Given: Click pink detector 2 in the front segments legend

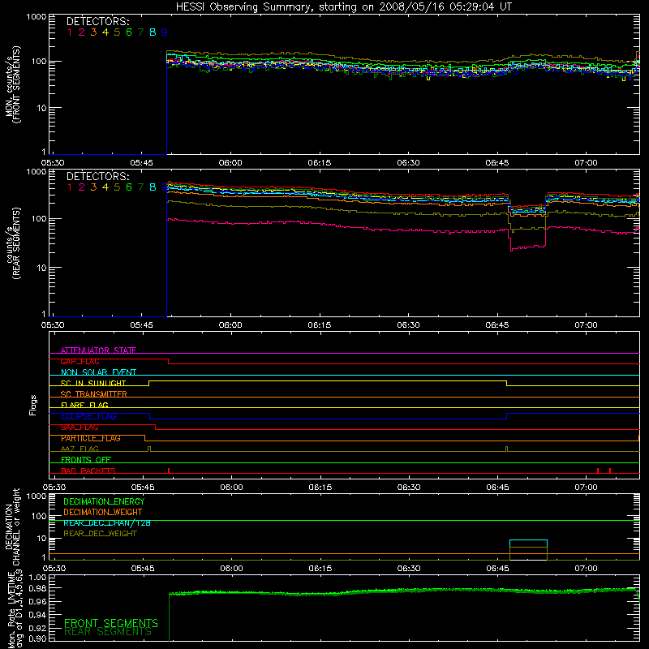Looking at the screenshot, I should click(82, 32).
